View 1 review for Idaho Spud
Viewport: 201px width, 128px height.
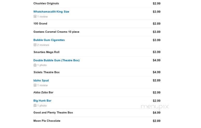click(x=42, y=85)
